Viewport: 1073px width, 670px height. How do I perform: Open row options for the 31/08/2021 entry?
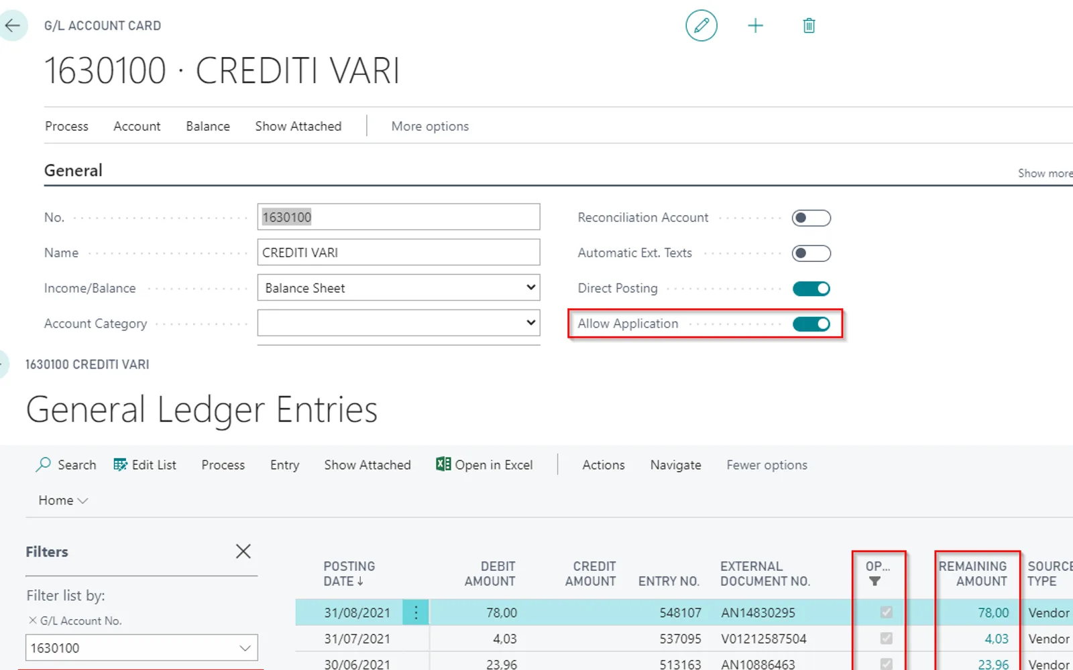click(416, 612)
